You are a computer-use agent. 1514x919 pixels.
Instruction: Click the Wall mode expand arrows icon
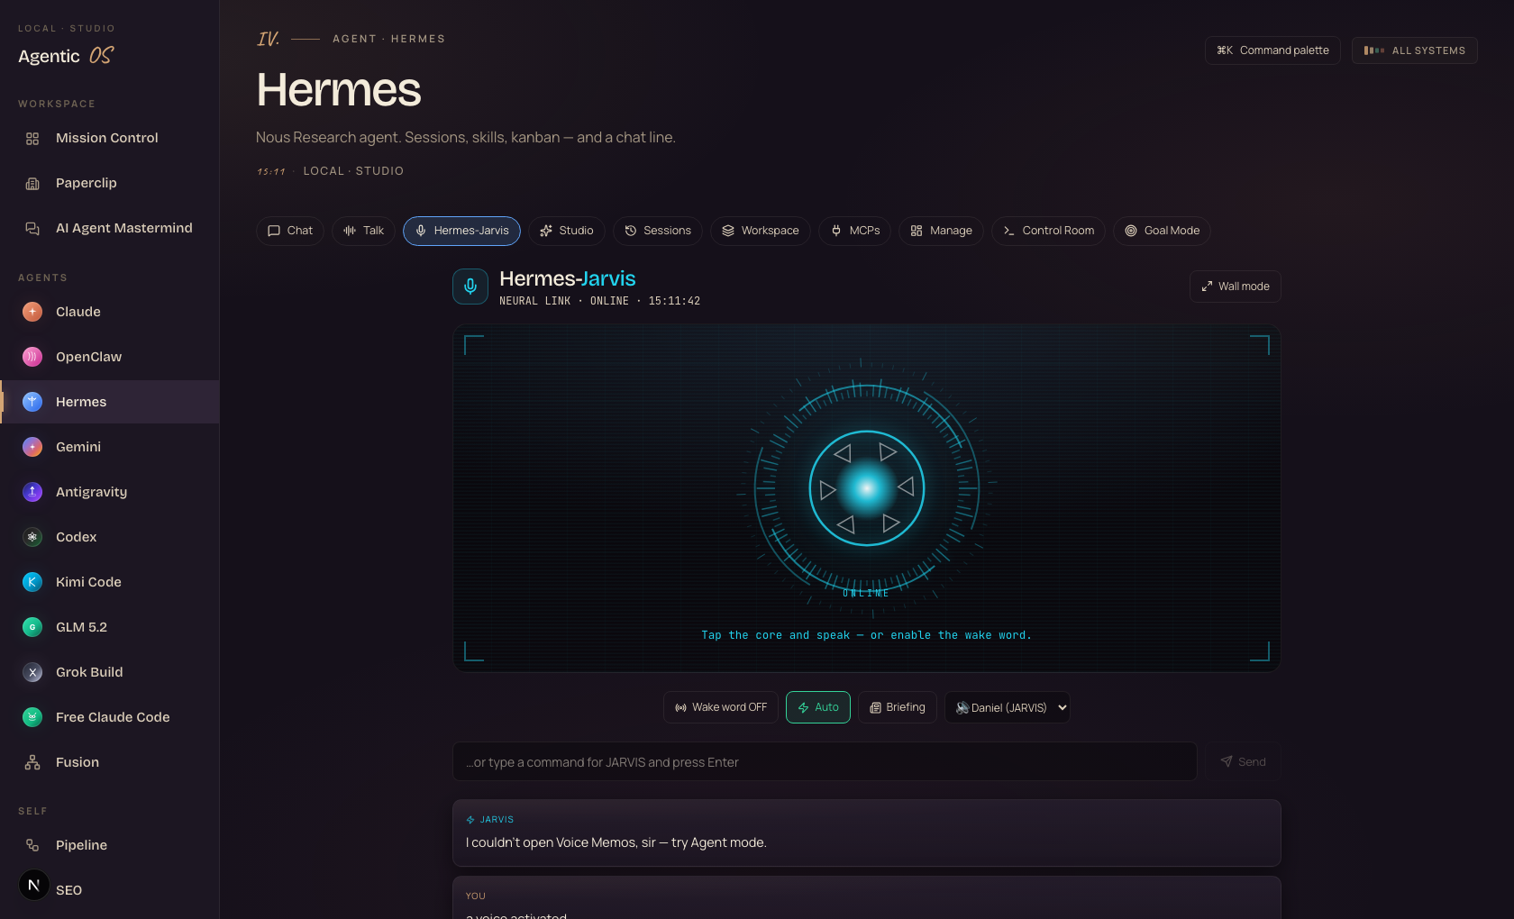tap(1207, 287)
